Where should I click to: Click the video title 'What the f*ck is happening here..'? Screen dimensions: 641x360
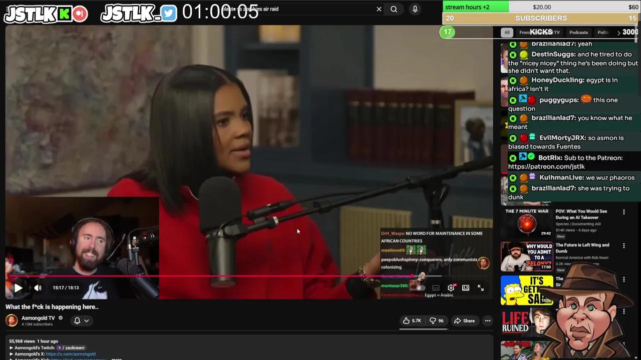coord(52,307)
